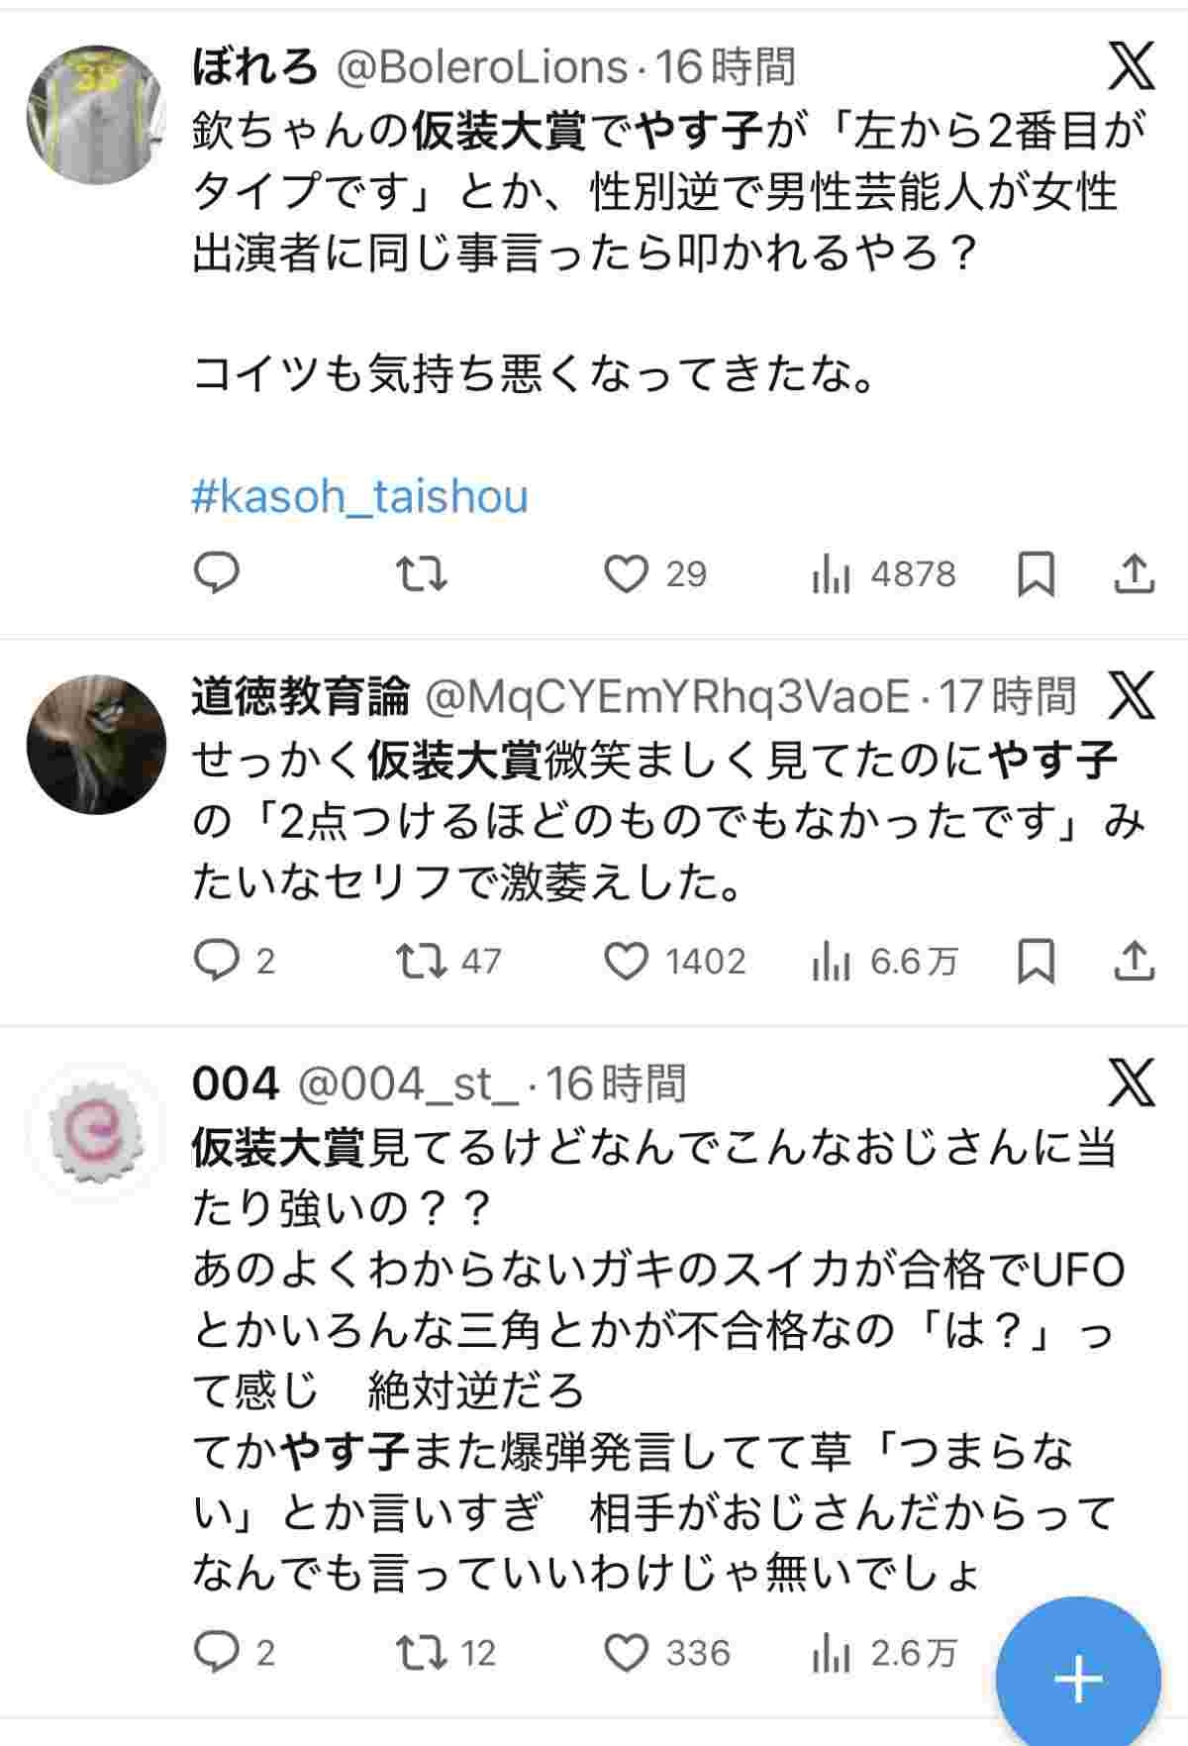Open X menu on 道徳教育論 post
The height and width of the screenshot is (1746, 1188).
(1131, 696)
